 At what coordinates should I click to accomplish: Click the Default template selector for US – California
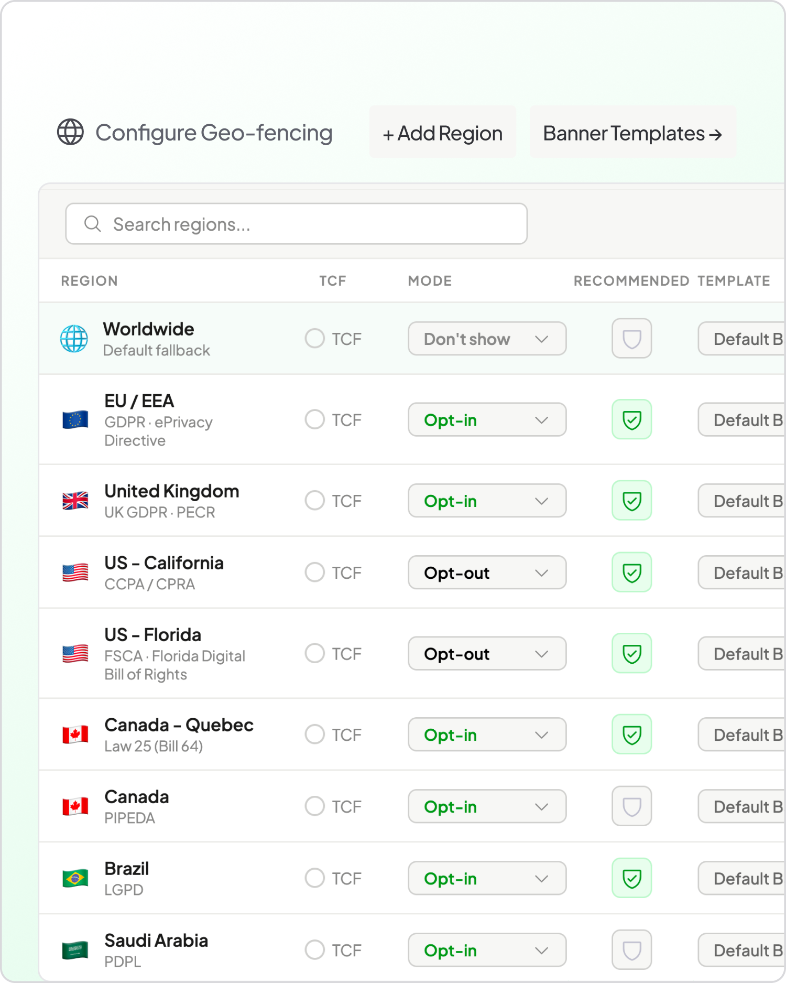click(x=741, y=572)
